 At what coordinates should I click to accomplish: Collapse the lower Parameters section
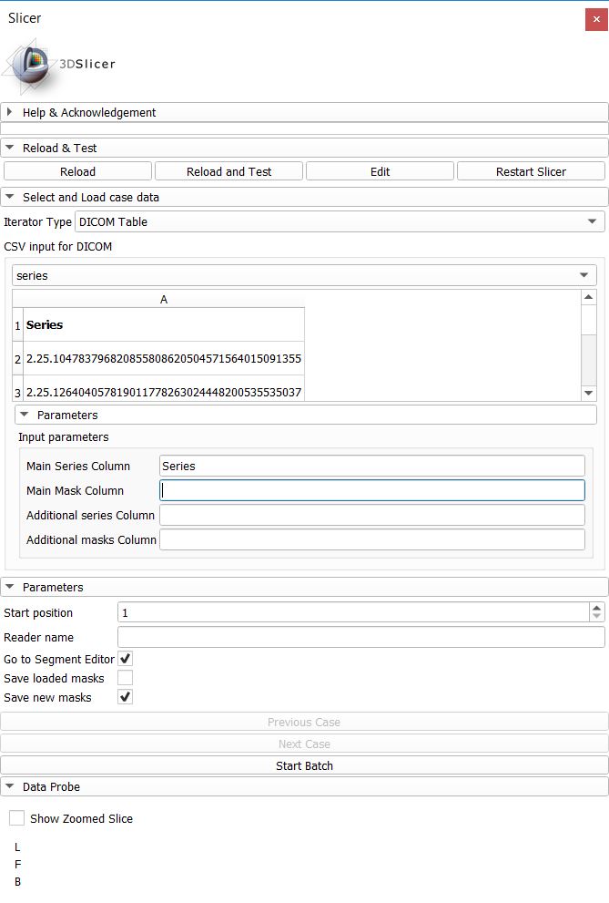point(9,586)
